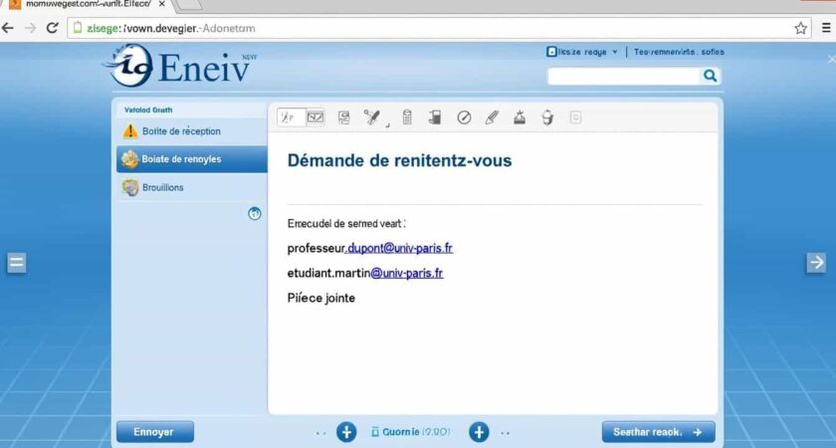Click the Démande de renitentz-vous subject heading
The height and width of the screenshot is (448, 836).
click(x=399, y=160)
